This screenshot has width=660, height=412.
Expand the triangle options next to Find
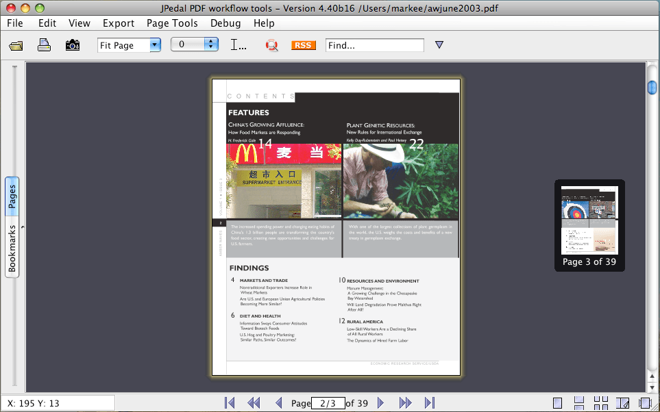439,45
